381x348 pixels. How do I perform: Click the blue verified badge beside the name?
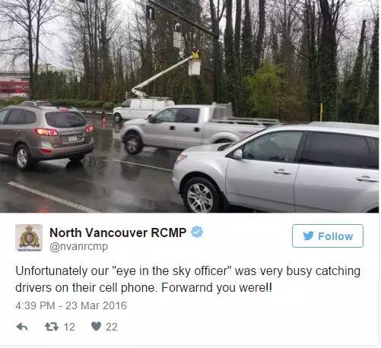(197, 232)
